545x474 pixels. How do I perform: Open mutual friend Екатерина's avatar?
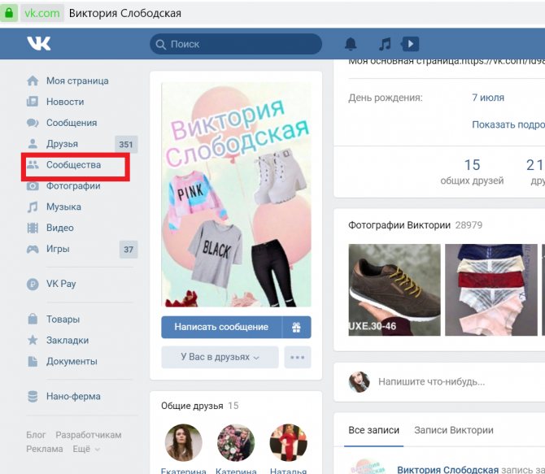184,443
